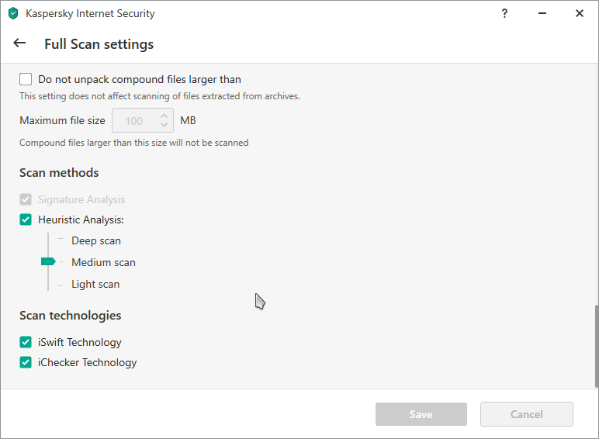Click the maximum file size input field
This screenshot has height=439, width=599.
[x=134, y=121]
